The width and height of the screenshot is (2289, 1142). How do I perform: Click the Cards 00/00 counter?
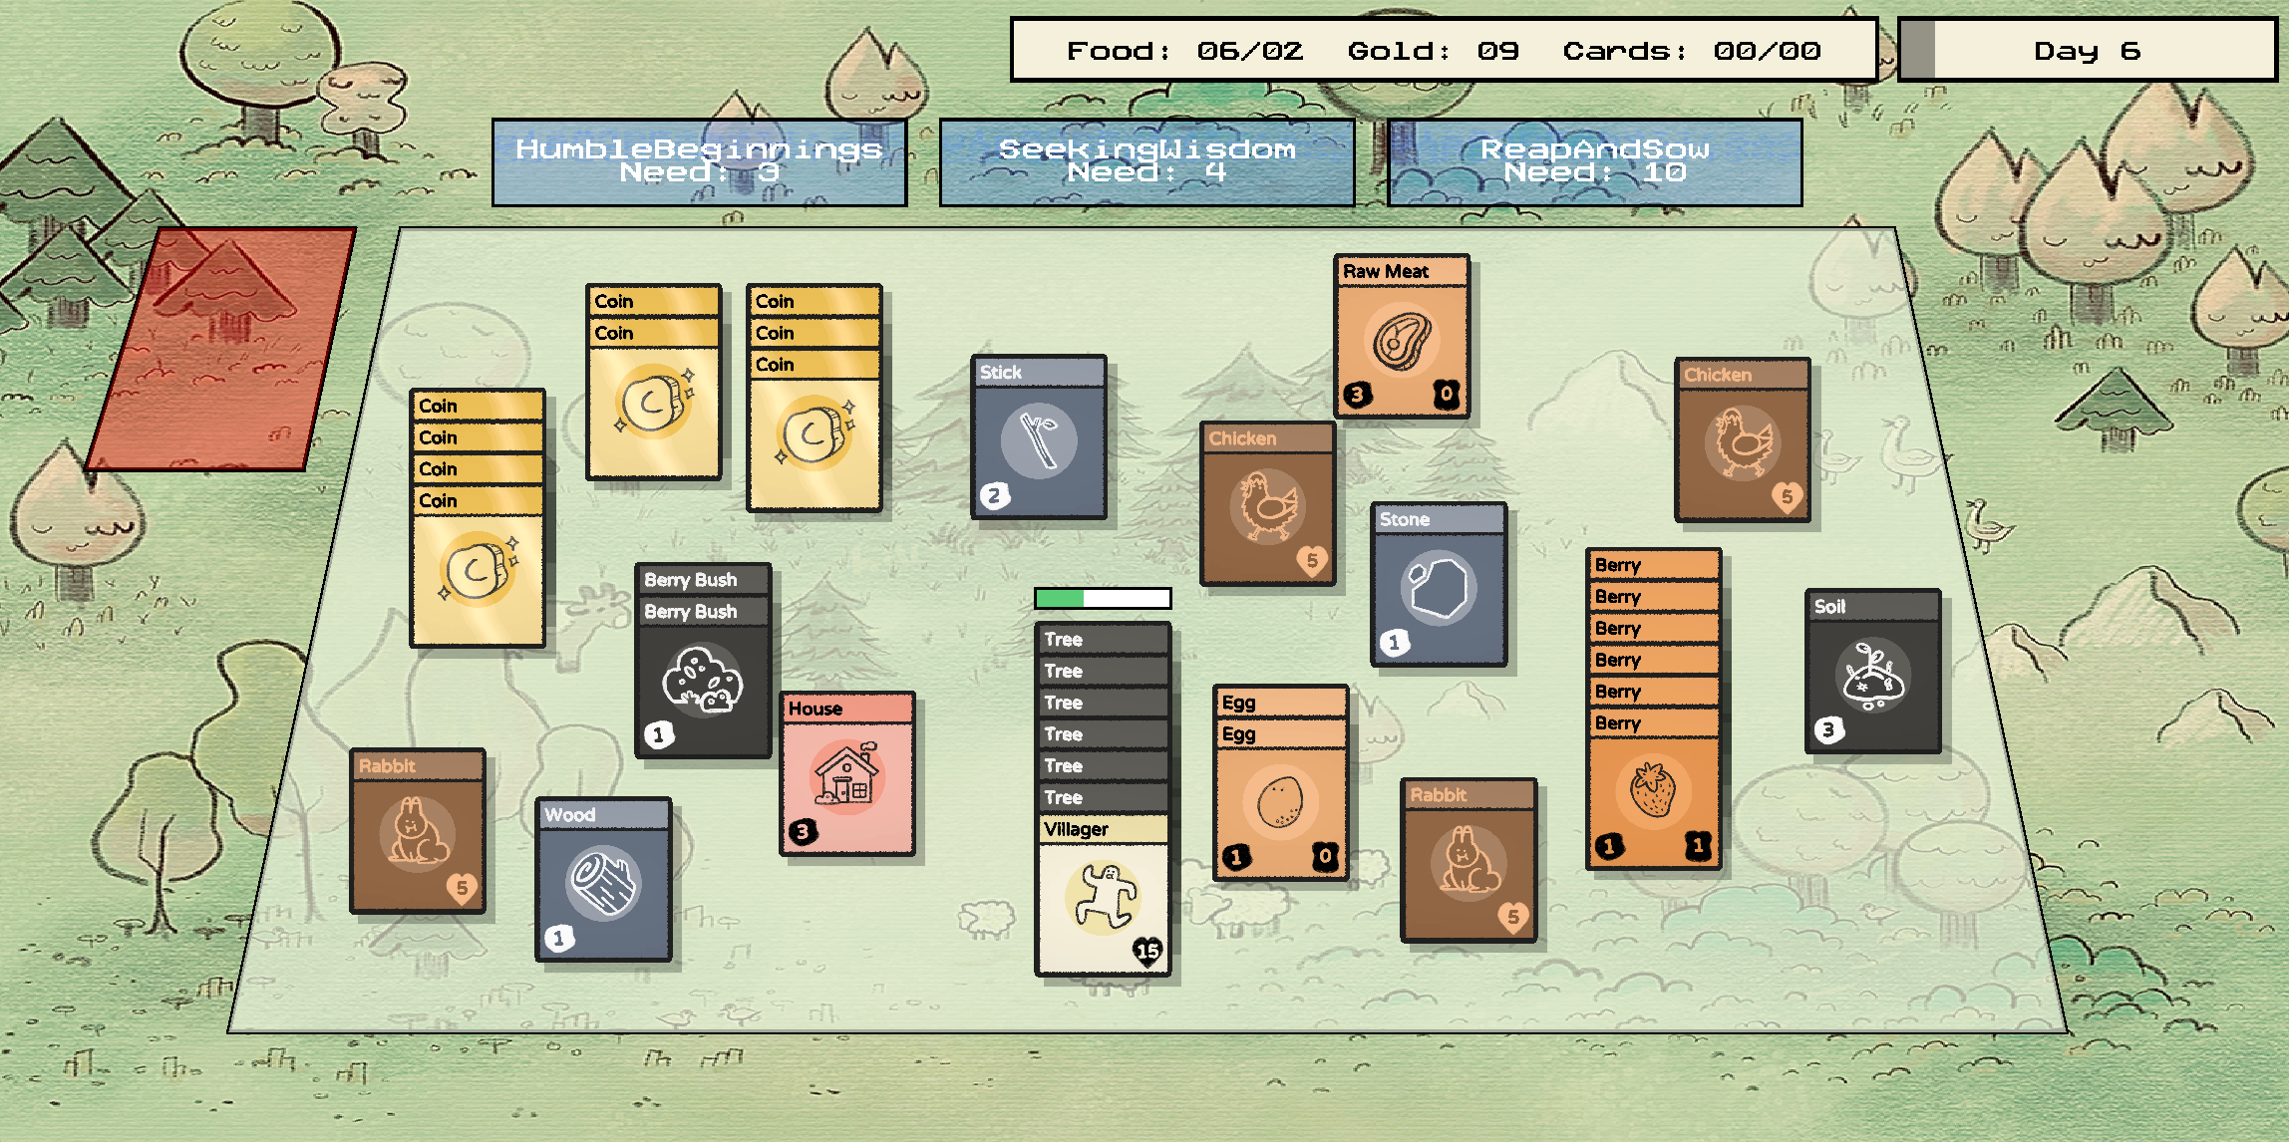click(1692, 50)
